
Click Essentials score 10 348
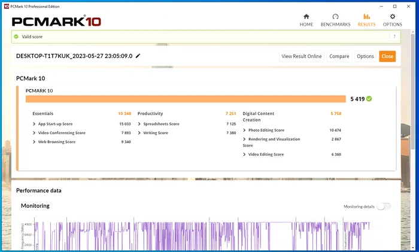125,114
